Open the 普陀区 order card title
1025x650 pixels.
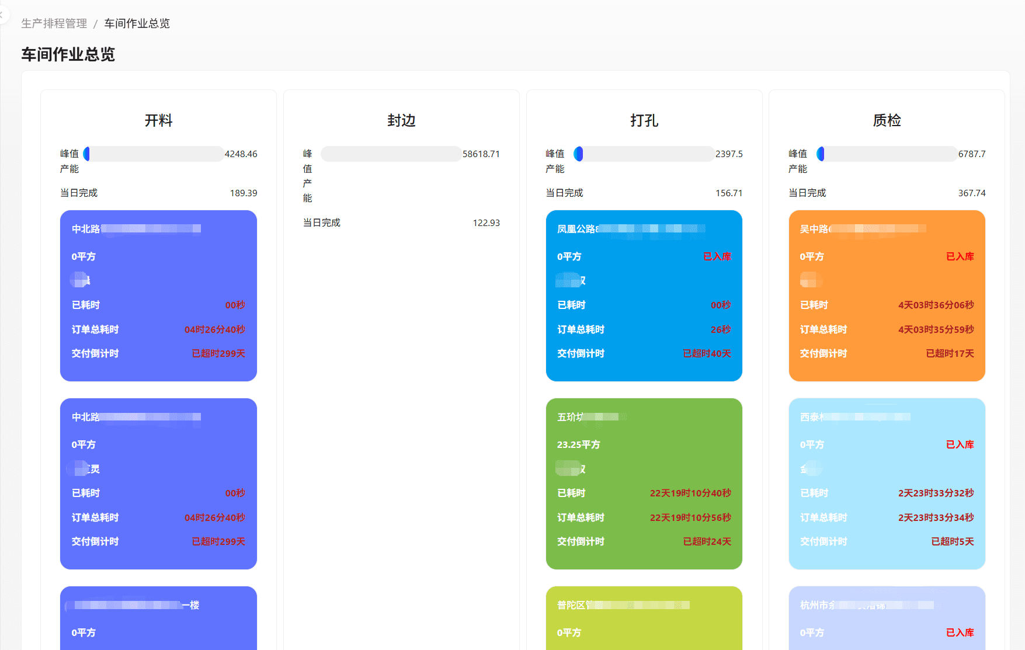[623, 605]
